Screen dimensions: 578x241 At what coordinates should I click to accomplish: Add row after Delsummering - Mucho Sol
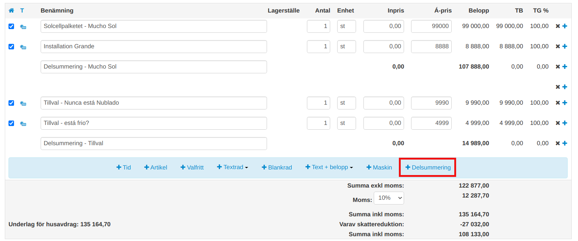(x=564, y=67)
